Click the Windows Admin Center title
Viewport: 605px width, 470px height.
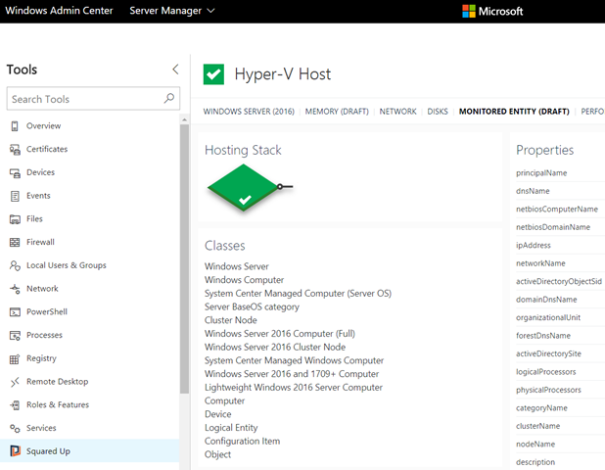(x=59, y=11)
